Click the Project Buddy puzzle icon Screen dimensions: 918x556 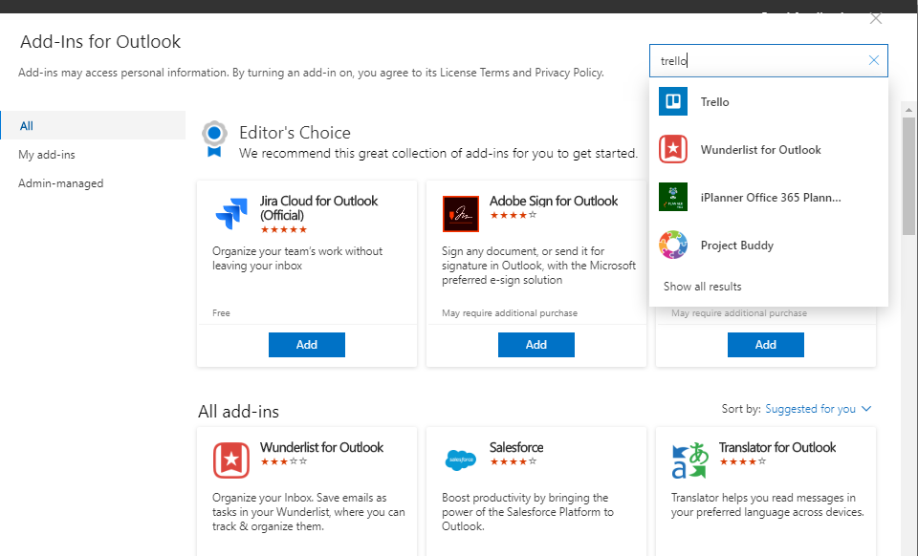(x=672, y=245)
